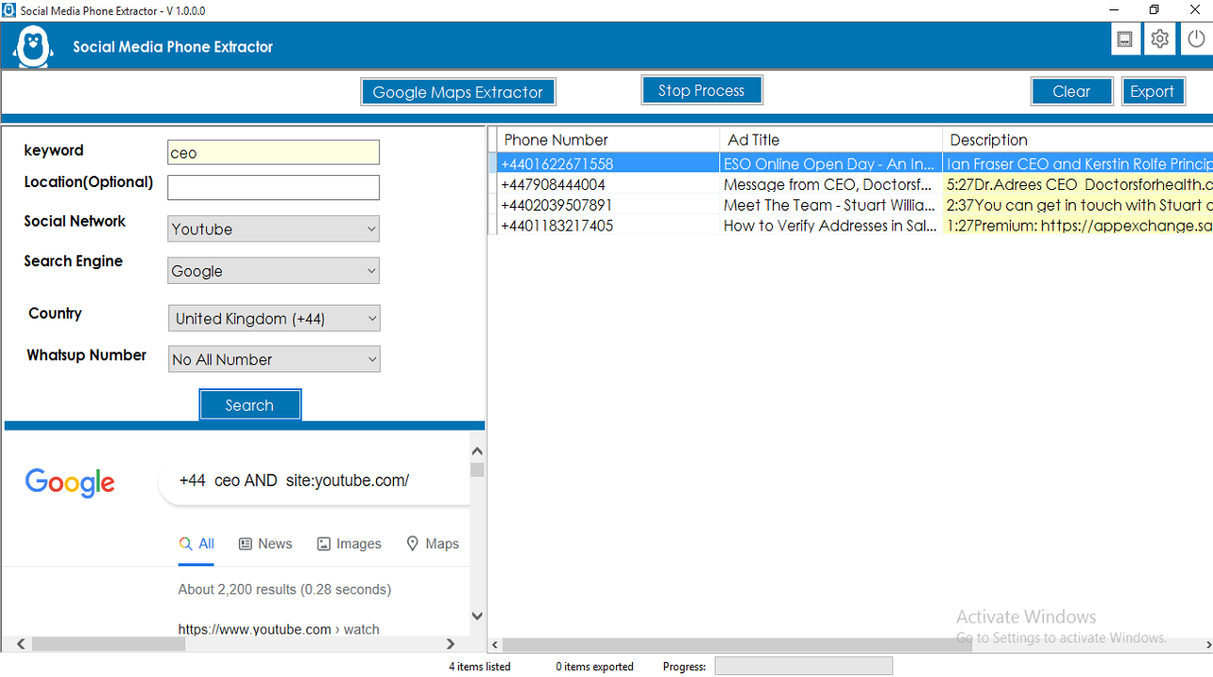Image resolution: width=1213 pixels, height=677 pixels.
Task: Expand the Country selection dropdown
Action: 274,318
